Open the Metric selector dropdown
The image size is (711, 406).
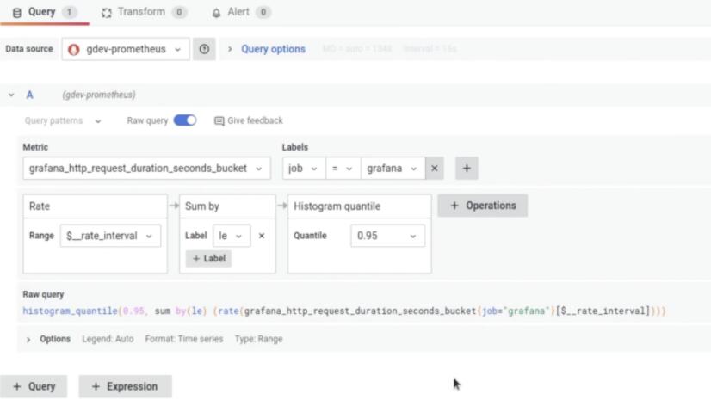(x=146, y=168)
